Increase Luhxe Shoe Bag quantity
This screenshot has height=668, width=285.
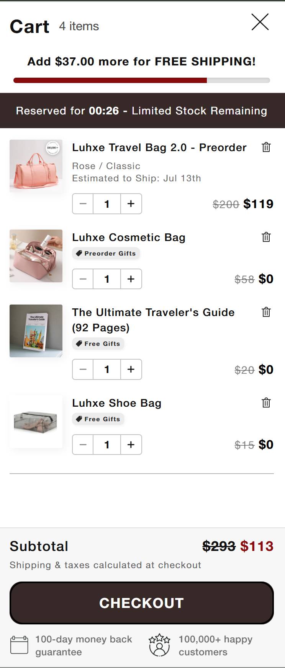point(131,445)
